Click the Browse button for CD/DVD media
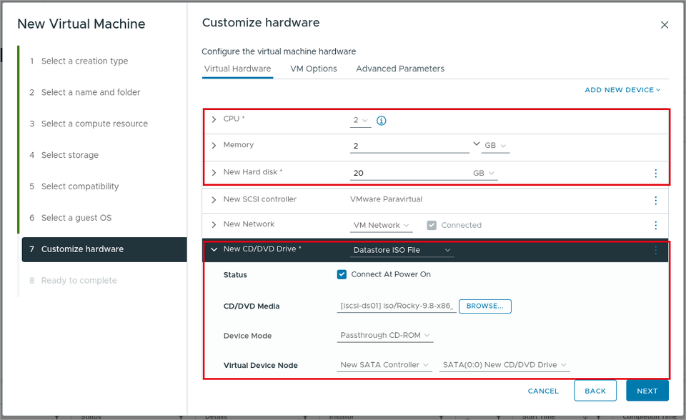686x420 pixels. [484, 306]
